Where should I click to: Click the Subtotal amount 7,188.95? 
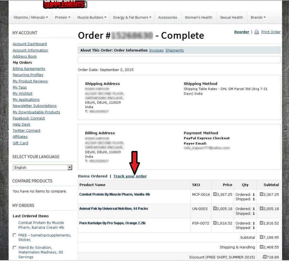click(269, 237)
